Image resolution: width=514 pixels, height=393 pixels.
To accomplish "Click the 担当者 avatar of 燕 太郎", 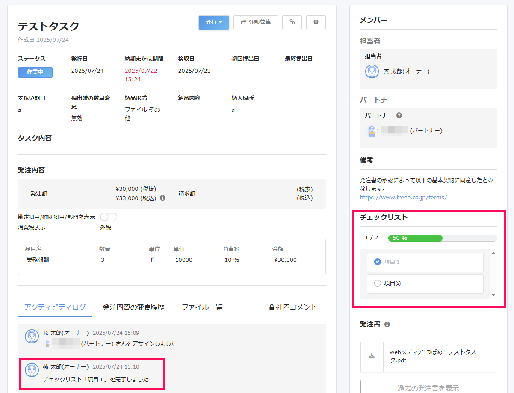I will tap(372, 71).
